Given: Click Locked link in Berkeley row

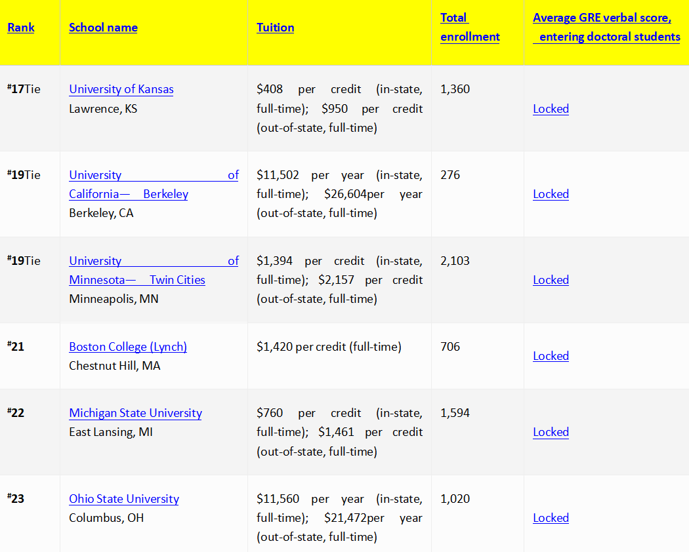Looking at the screenshot, I should [551, 194].
